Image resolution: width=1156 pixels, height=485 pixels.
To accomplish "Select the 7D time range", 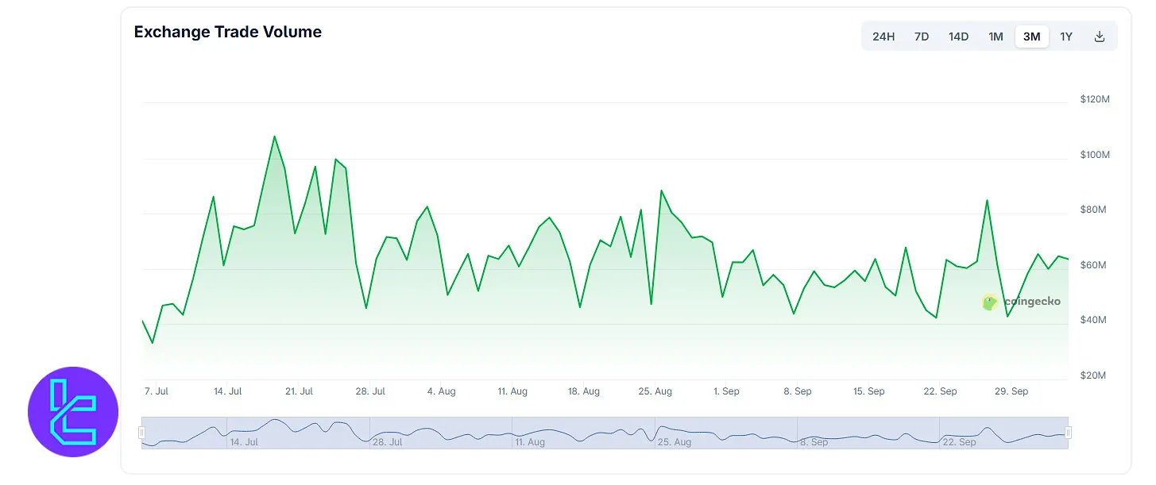I will (x=922, y=37).
